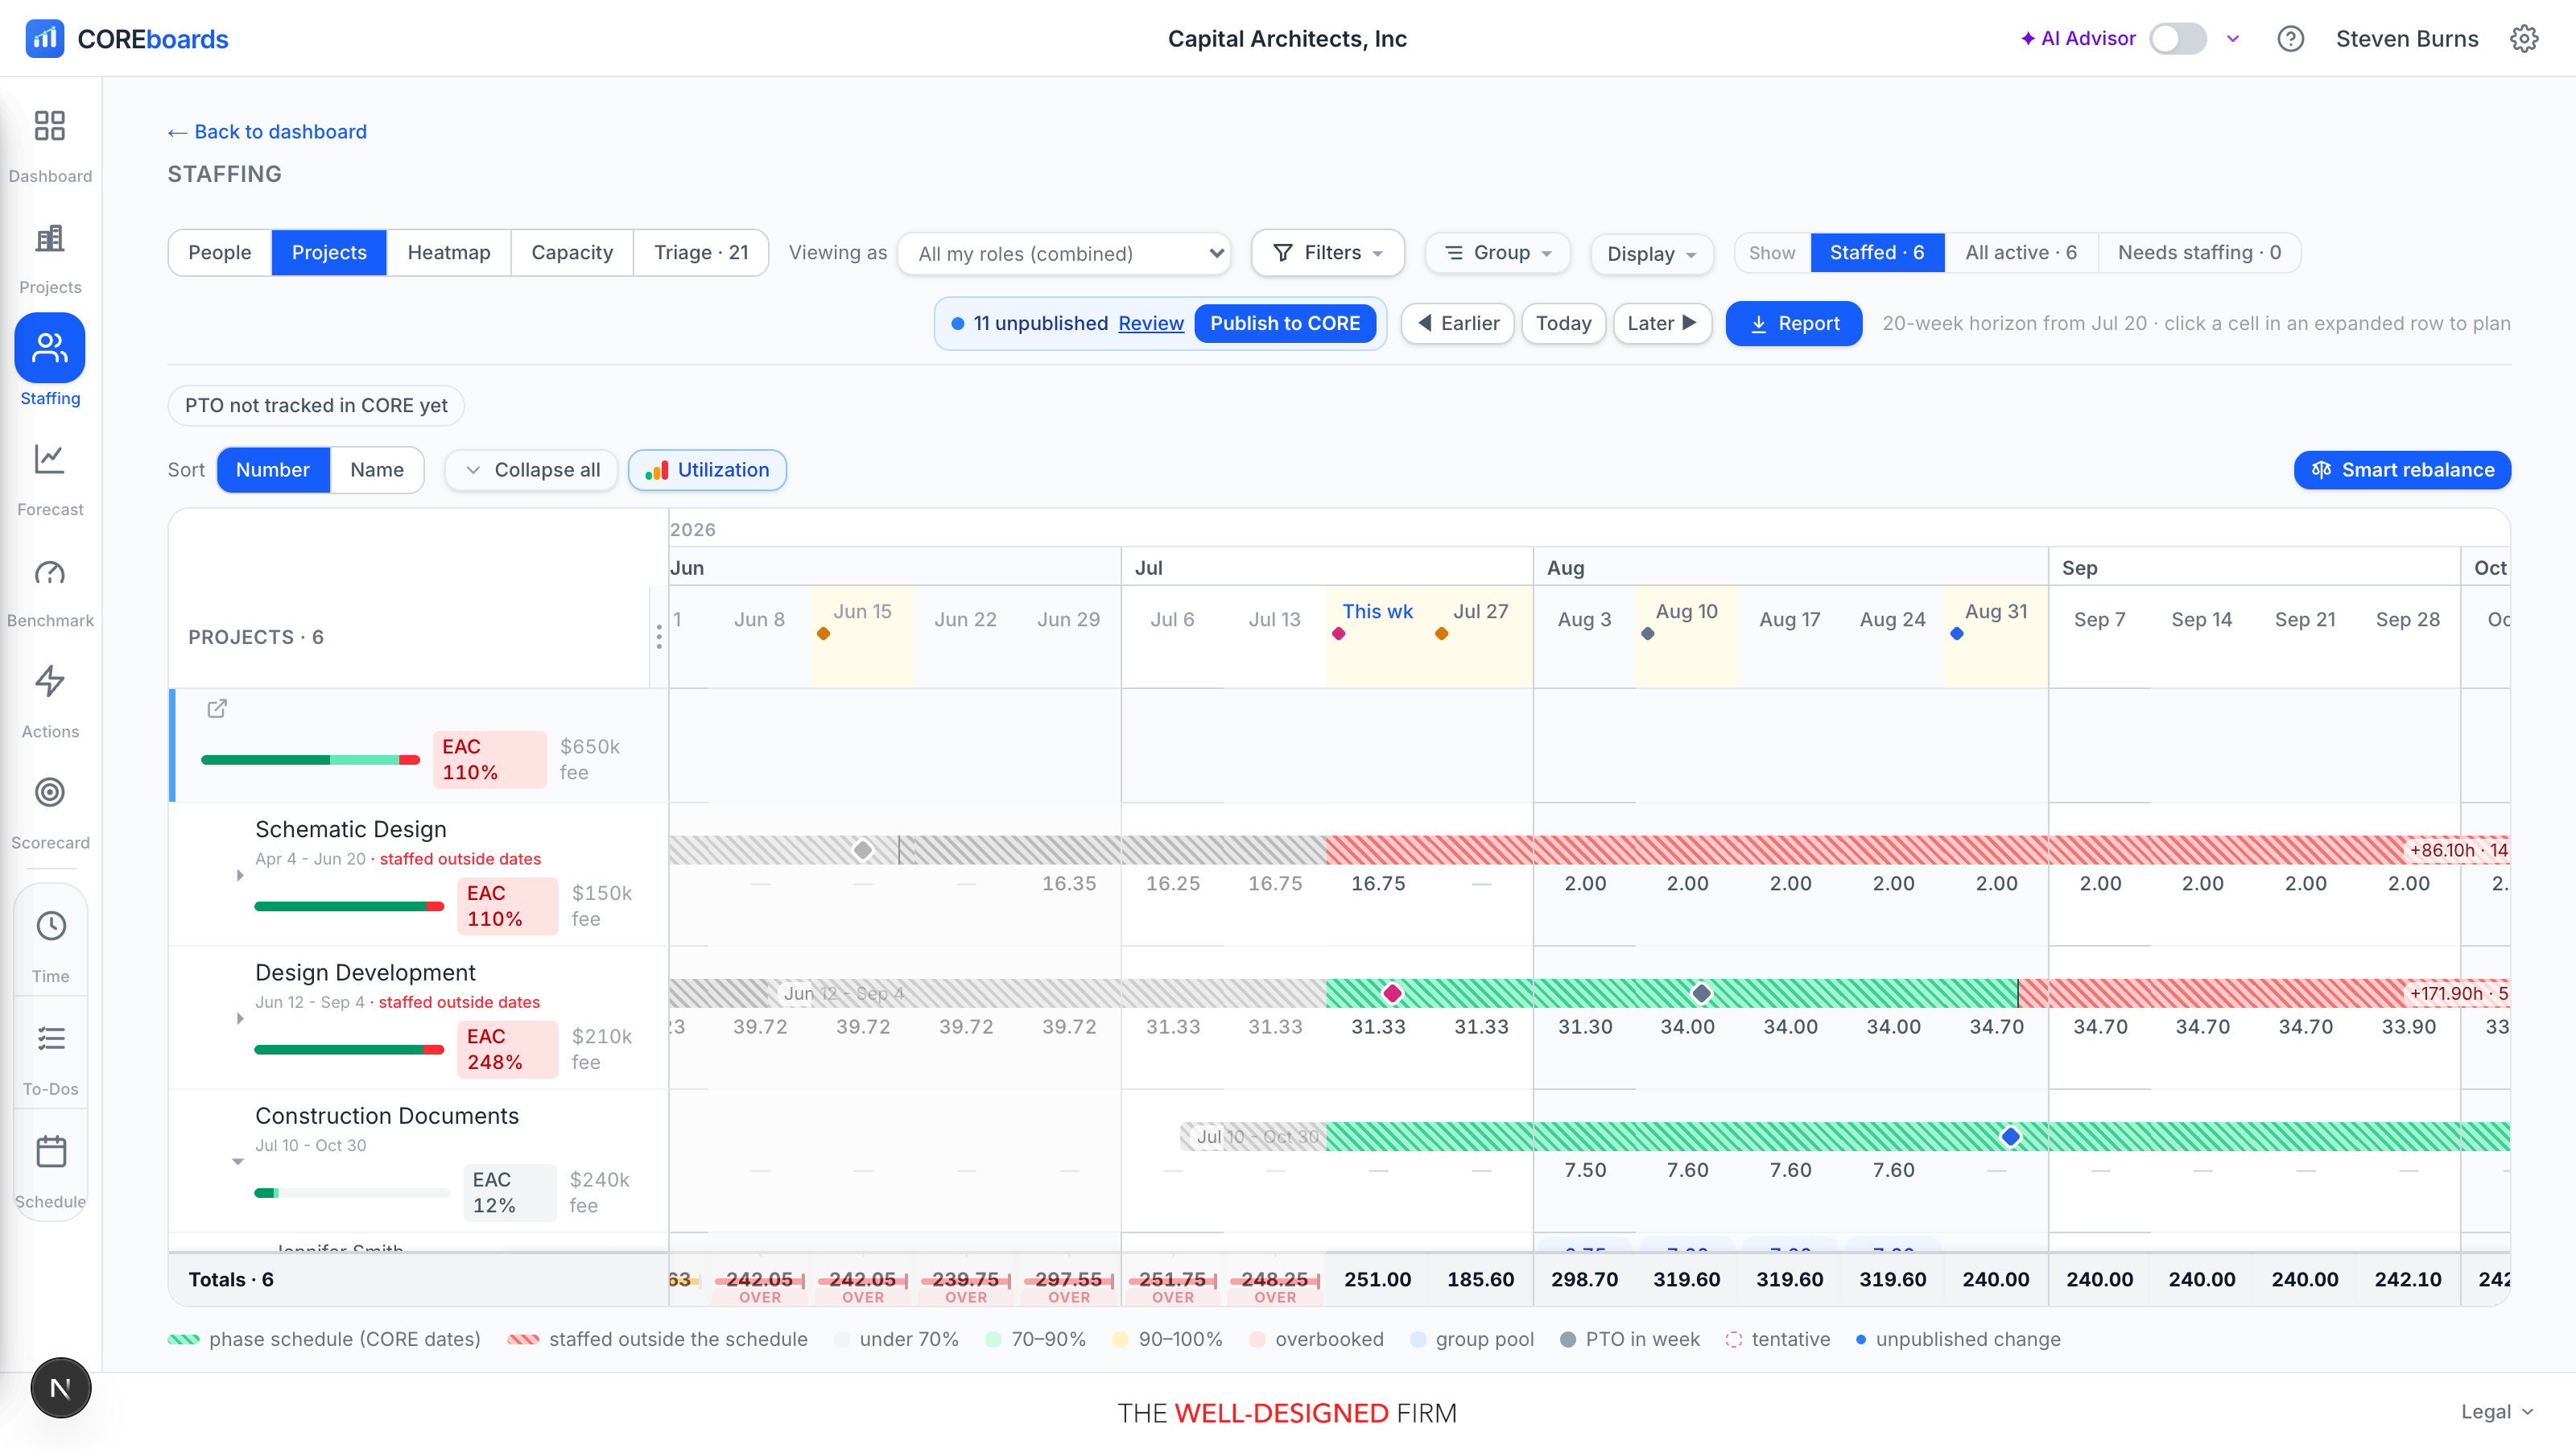
Task: Open Viewing as roles combo box
Action: point(1064,254)
